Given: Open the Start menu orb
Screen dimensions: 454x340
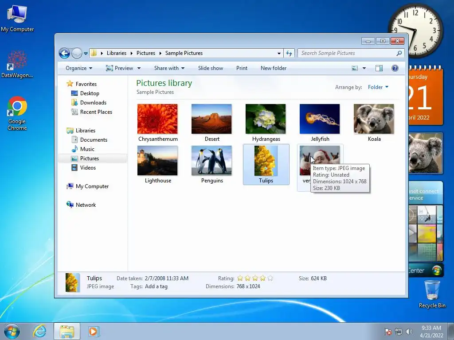Looking at the screenshot, I should pyautogui.click(x=12, y=331).
